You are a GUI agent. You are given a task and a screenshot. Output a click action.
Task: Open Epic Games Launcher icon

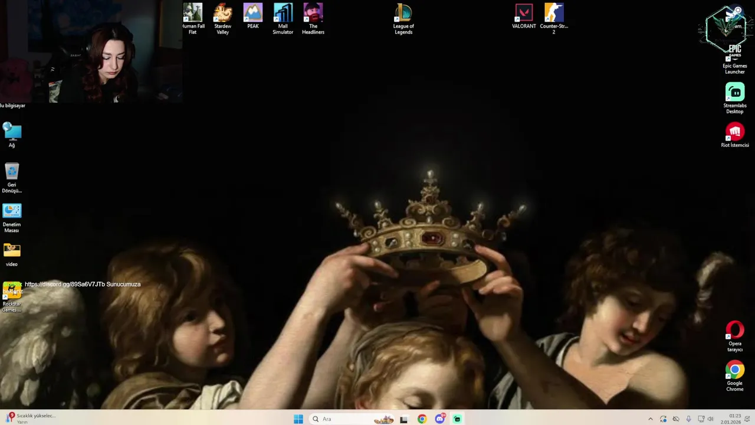(735, 59)
